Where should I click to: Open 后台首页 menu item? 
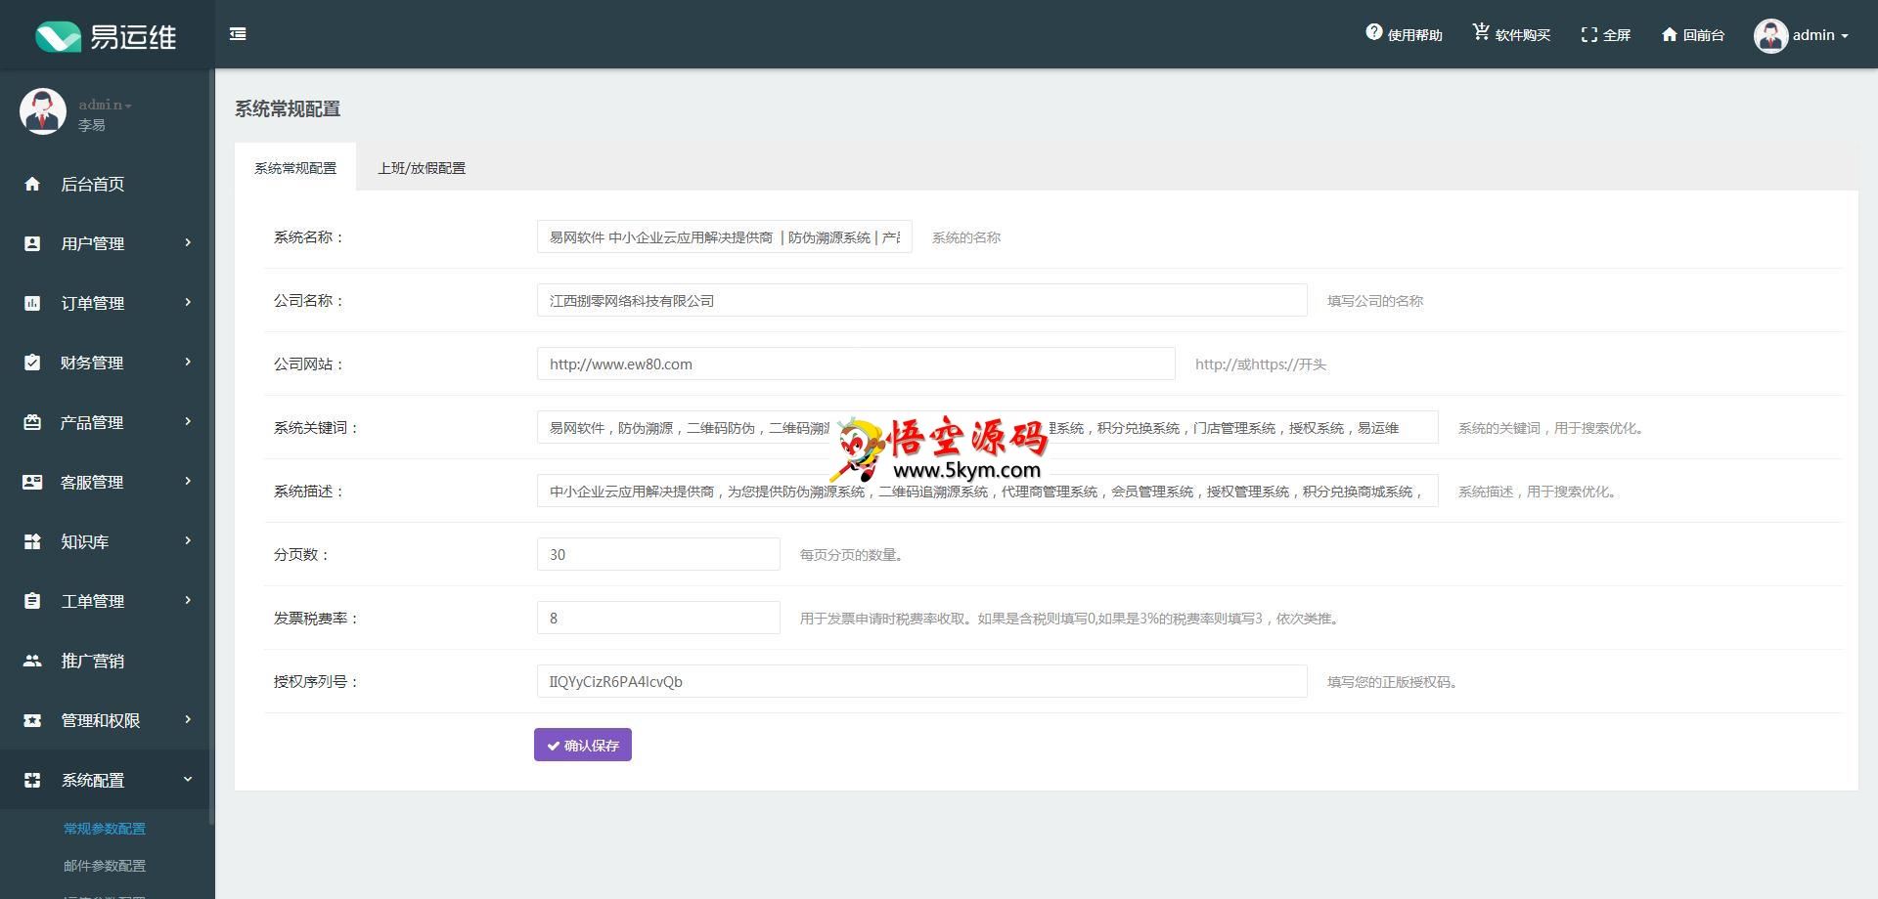tap(106, 184)
